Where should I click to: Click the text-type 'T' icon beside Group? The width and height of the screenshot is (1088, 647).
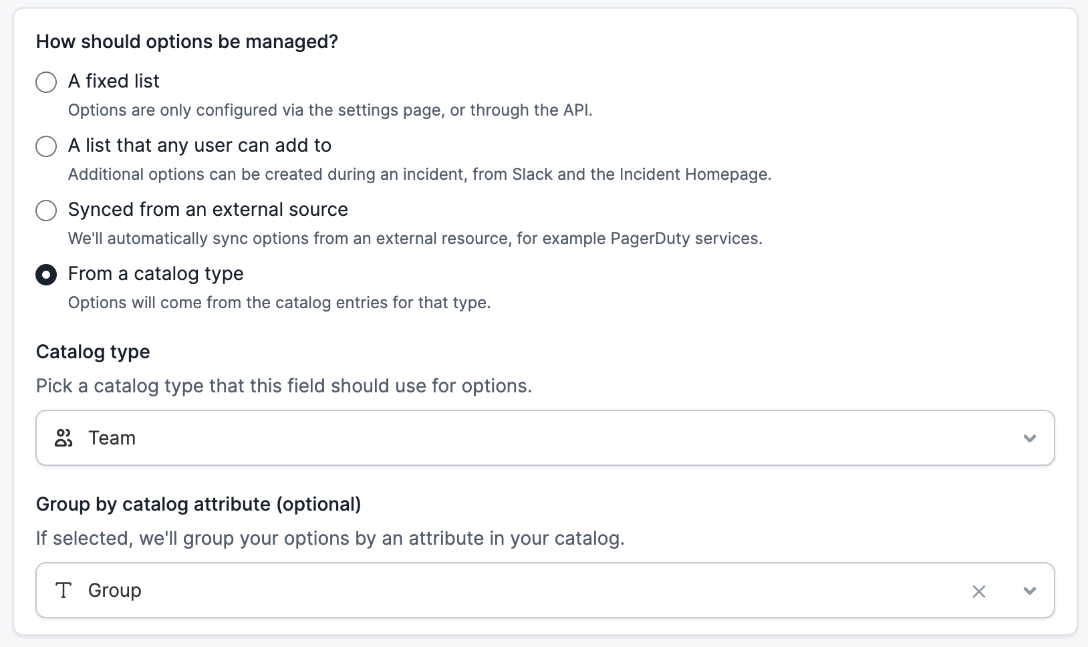63,591
